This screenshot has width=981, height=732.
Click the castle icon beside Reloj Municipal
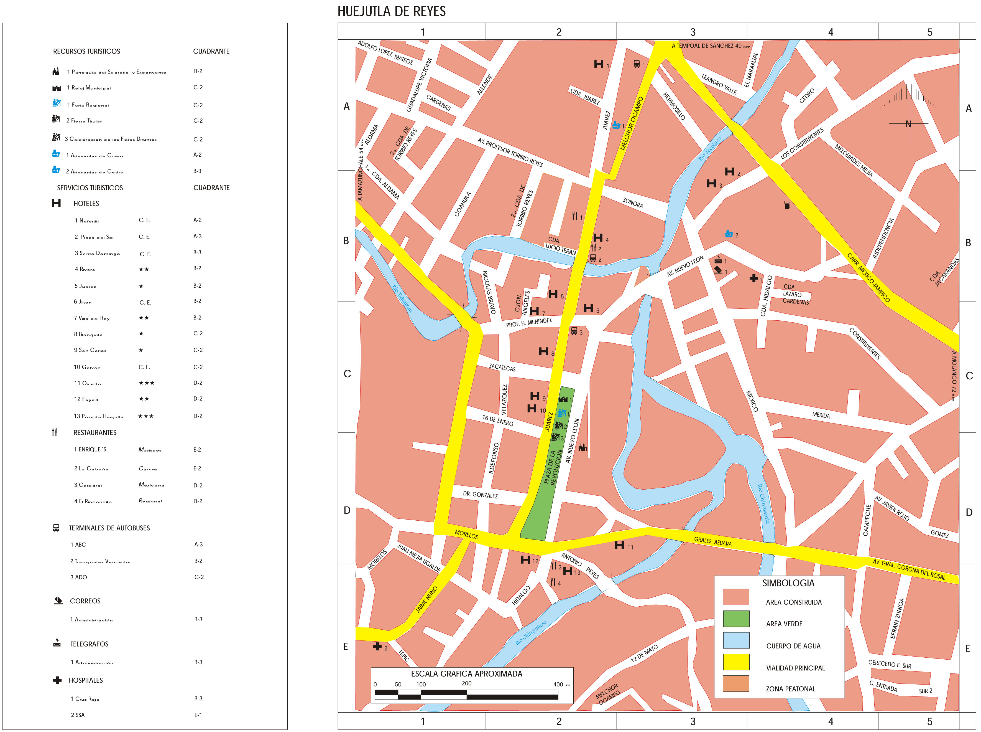tap(57, 88)
